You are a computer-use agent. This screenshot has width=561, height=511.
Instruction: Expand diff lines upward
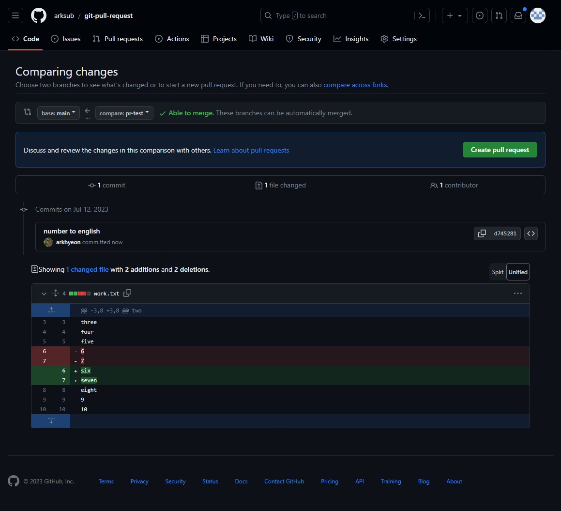(x=51, y=310)
